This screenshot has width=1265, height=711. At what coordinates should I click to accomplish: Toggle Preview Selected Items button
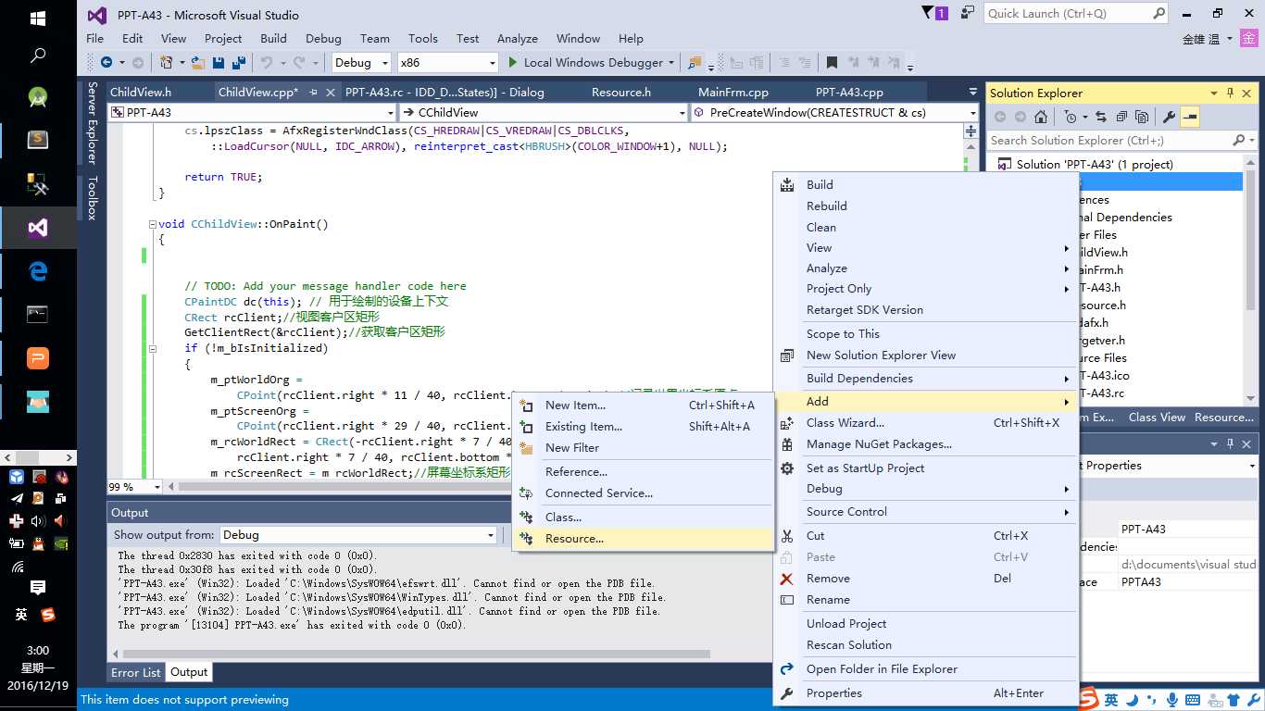click(1190, 117)
